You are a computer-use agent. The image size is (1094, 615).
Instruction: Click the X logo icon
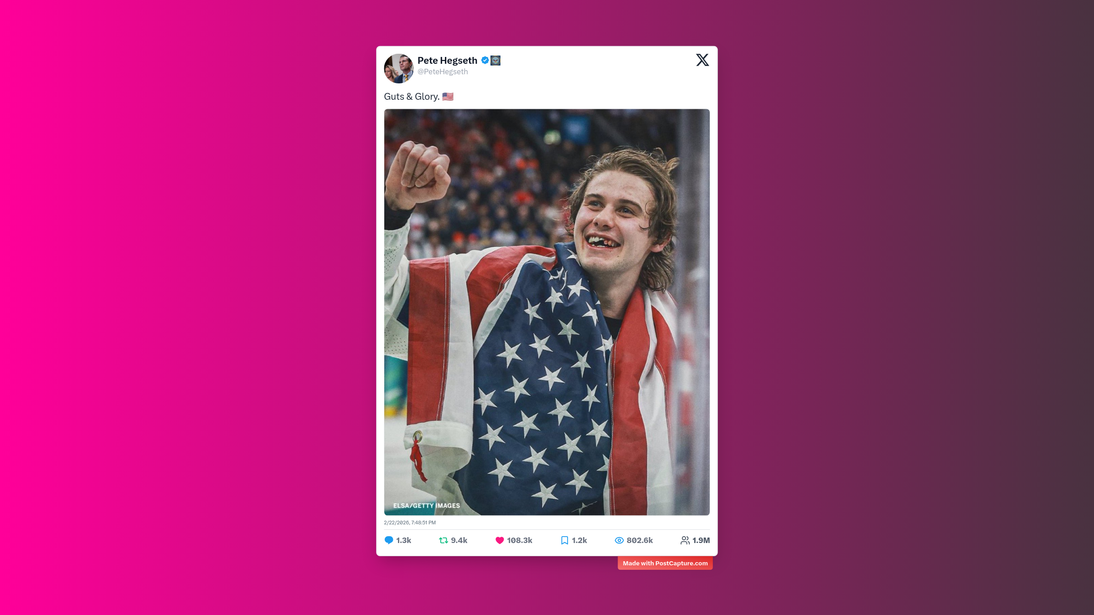(702, 60)
